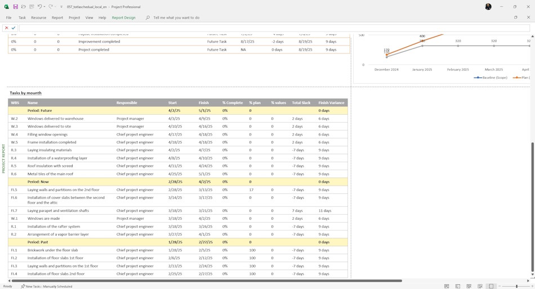This screenshot has height=289, width=535.
Task: Click the WBS column header
Action: (x=15, y=102)
